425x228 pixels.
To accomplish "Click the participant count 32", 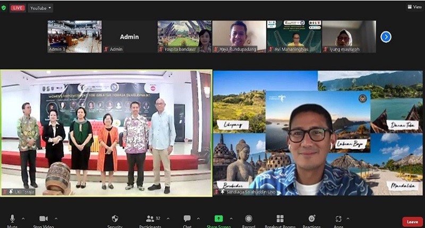I will click(x=158, y=218).
